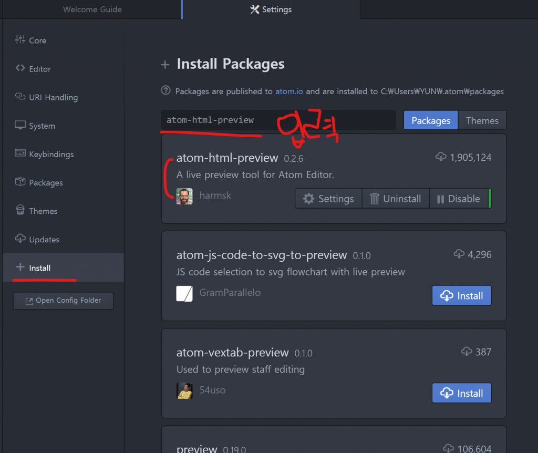The image size is (538, 453).
Task: Open Config Folder button
Action: [63, 301]
